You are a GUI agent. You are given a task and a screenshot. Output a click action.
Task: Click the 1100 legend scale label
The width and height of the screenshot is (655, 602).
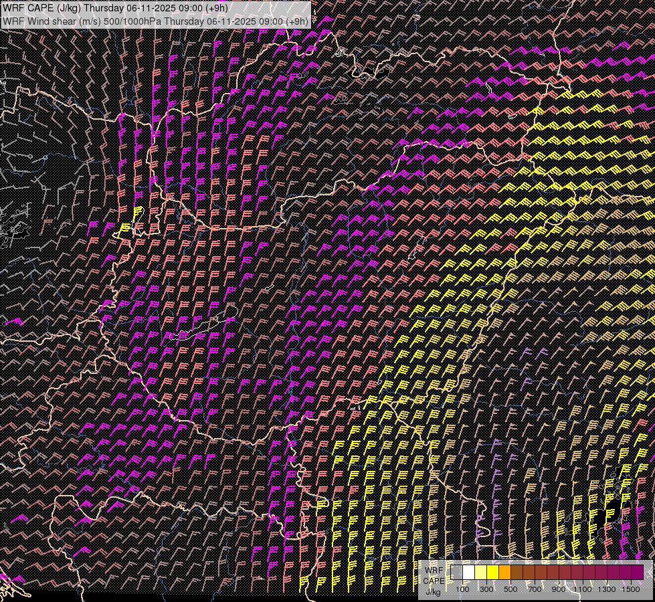tap(583, 589)
